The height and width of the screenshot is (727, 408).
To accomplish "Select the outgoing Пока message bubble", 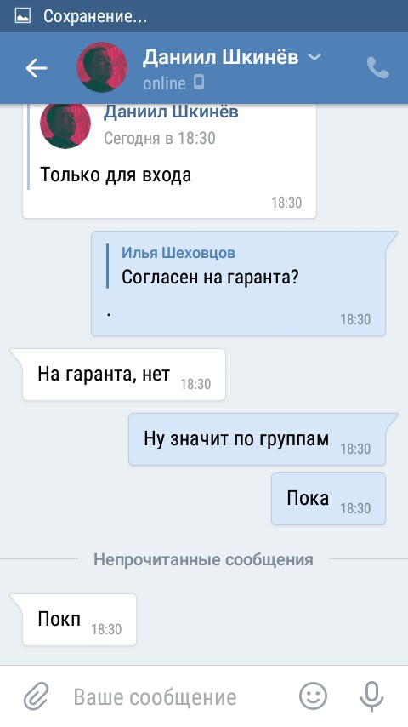I will coord(328,499).
